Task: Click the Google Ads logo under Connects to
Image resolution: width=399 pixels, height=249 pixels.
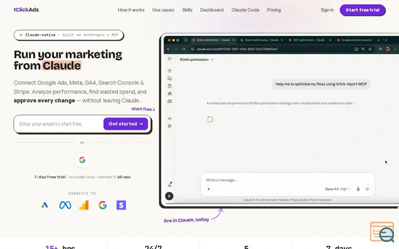Action: click(x=45, y=205)
